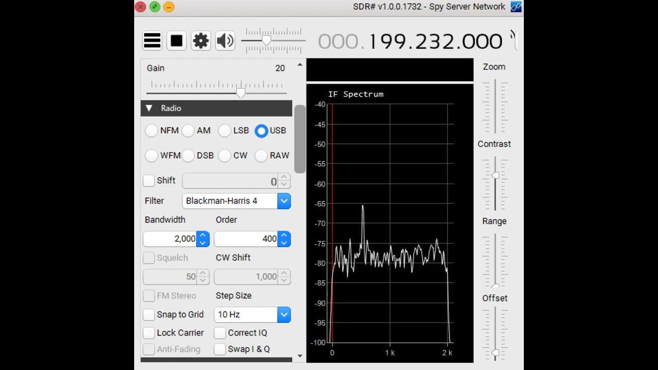
Task: Toggle the Snap to Grid checkbox
Action: pos(149,314)
